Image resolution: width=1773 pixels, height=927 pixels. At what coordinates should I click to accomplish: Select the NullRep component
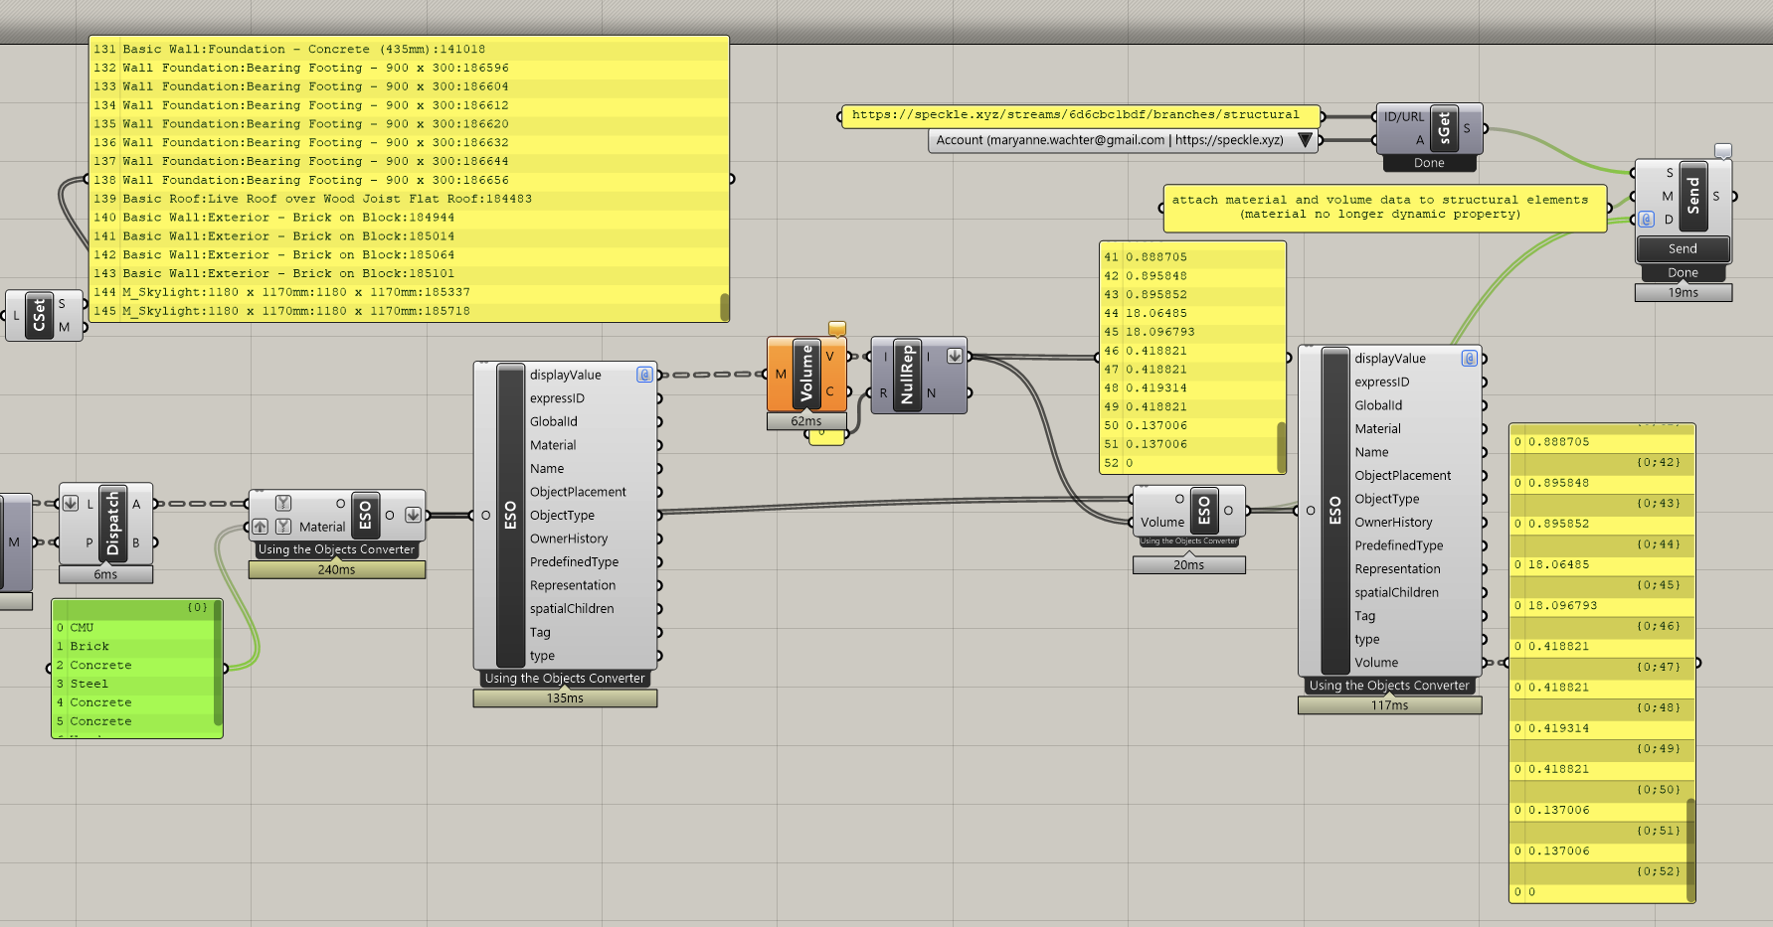pyautogui.click(x=905, y=376)
